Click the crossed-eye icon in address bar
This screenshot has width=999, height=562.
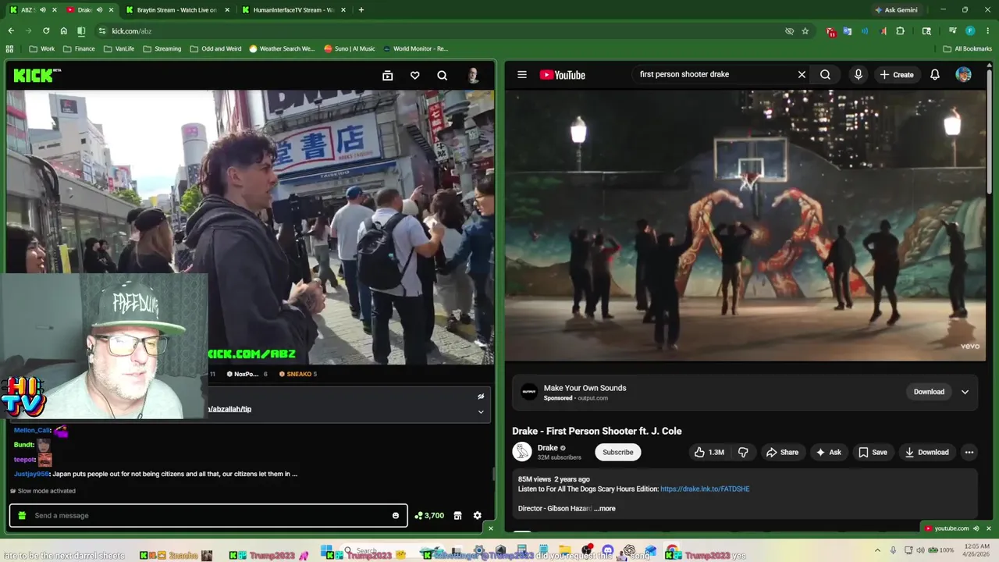point(789,31)
